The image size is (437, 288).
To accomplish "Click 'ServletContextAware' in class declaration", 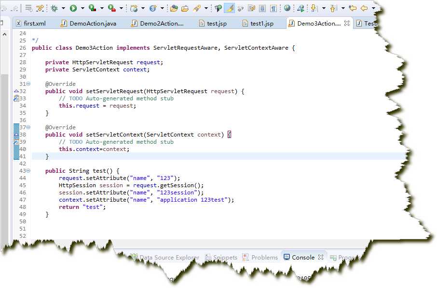I will (256, 48).
